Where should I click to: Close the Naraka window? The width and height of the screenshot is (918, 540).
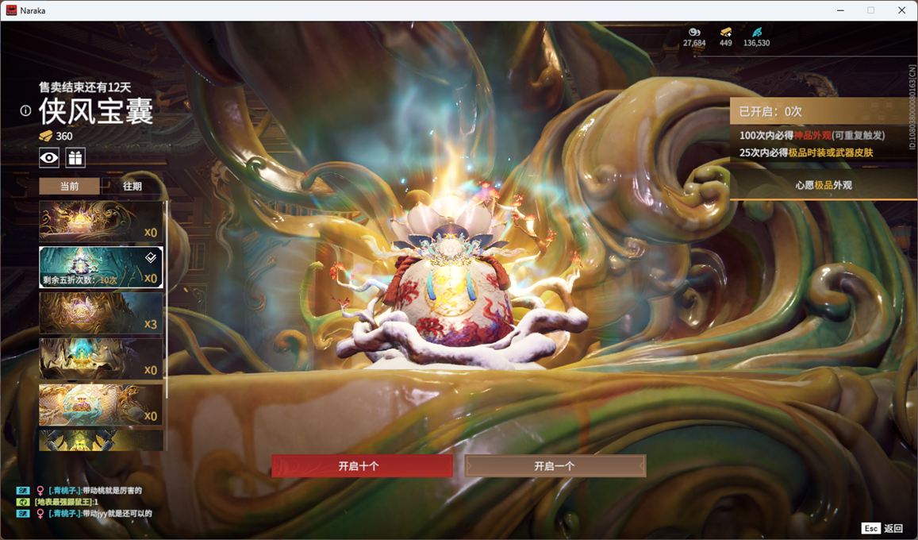click(x=901, y=10)
